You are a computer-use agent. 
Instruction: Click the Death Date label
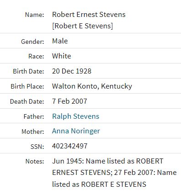click(x=27, y=101)
